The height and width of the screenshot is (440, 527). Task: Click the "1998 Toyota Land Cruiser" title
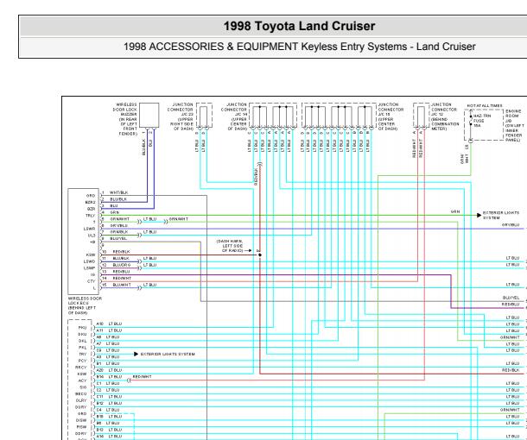299,26
